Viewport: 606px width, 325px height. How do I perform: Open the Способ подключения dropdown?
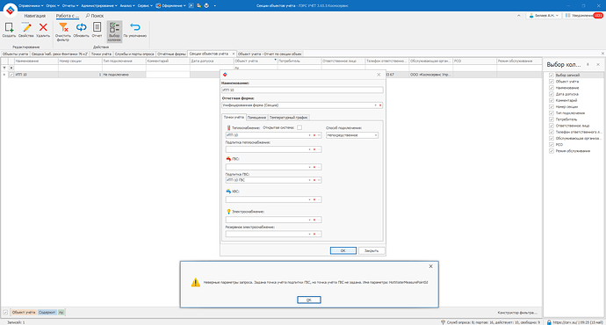pos(376,135)
